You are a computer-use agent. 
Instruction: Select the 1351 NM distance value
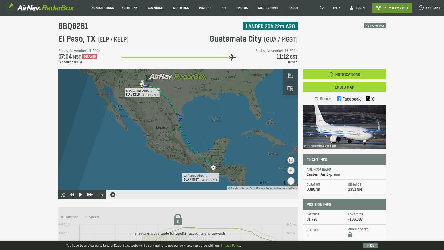click(355, 189)
